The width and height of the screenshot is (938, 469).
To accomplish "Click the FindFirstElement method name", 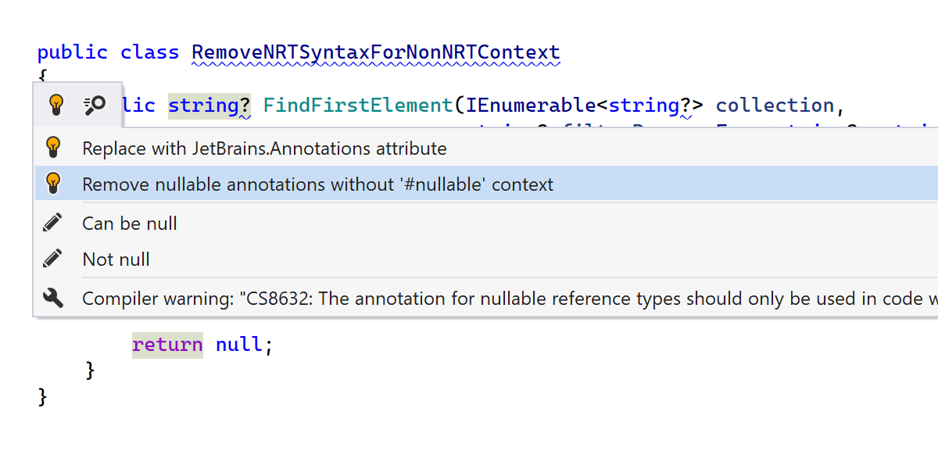I will [x=358, y=106].
